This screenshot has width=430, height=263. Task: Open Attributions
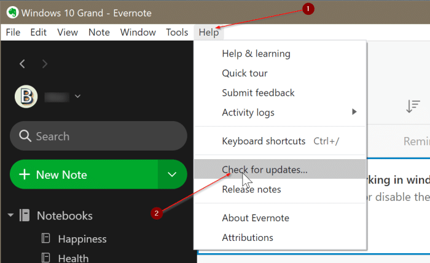(280, 237)
